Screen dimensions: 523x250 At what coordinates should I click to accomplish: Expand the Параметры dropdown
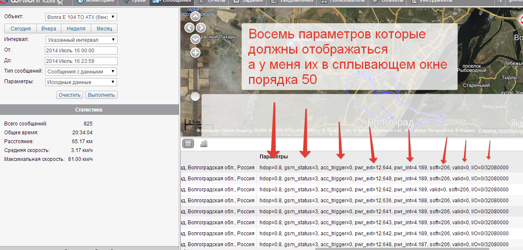coord(81,82)
